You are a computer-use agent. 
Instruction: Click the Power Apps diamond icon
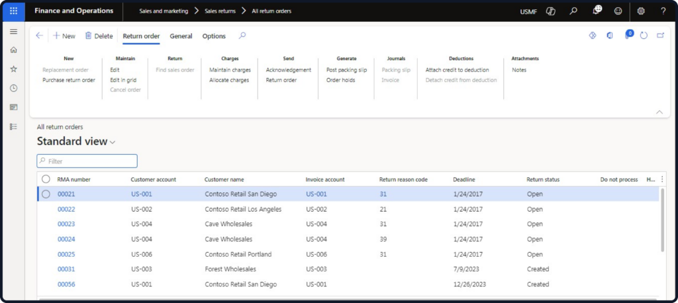coord(593,36)
